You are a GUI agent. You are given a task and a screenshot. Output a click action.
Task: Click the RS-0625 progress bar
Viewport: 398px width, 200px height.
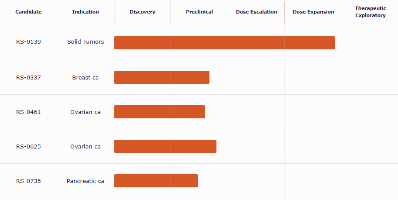click(x=165, y=146)
